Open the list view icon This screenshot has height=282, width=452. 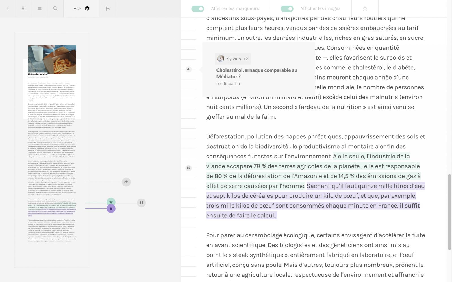40,8
